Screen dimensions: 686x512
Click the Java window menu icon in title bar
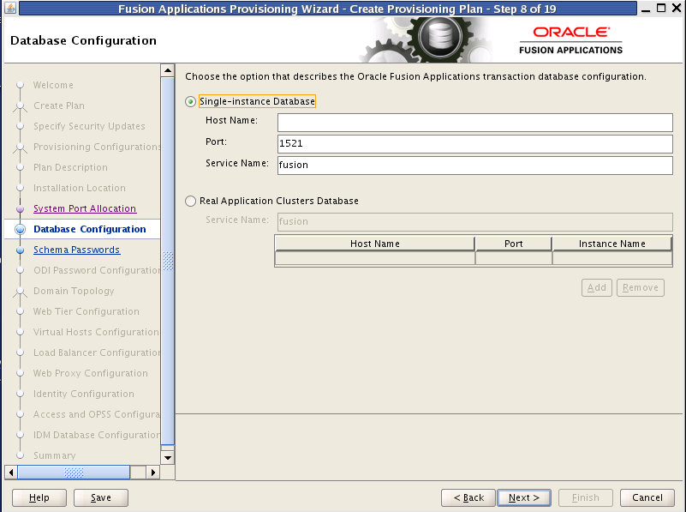[x=10, y=8]
